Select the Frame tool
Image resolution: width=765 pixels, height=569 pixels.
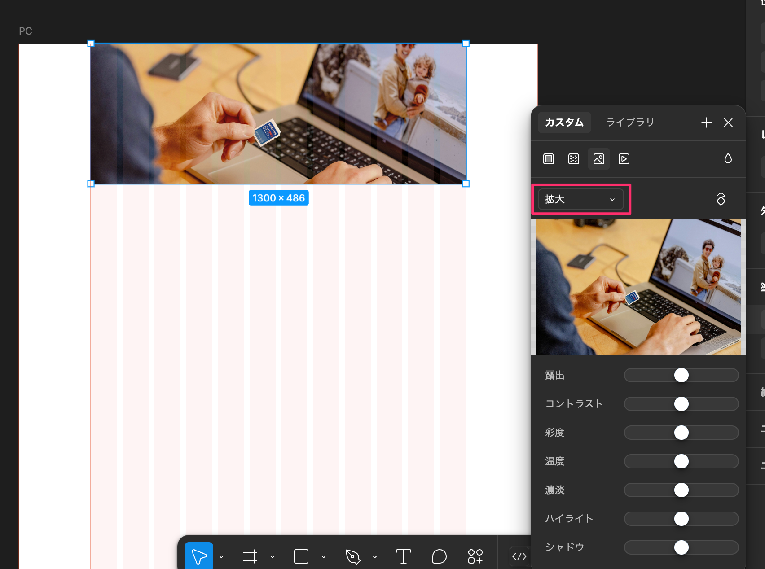point(251,556)
